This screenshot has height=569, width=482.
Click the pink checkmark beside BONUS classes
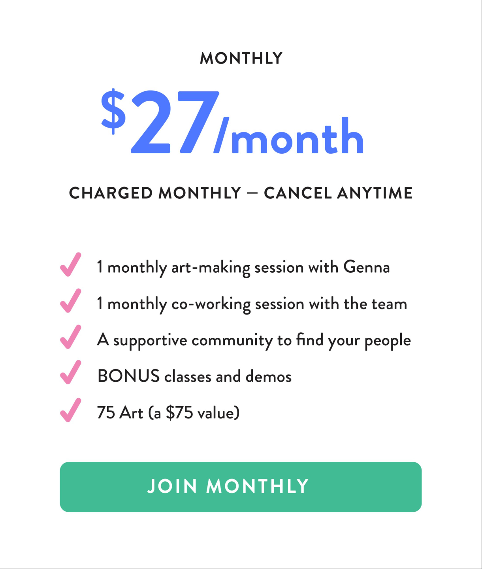tap(71, 372)
